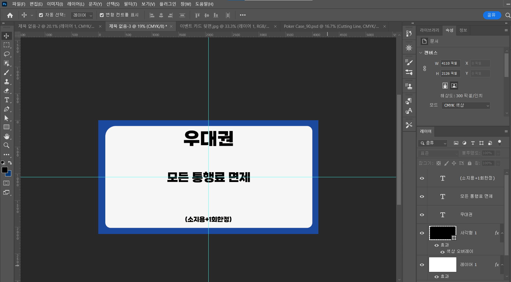The width and height of the screenshot is (511, 282).
Task: Open the CMYK 색상 mode dropdown
Action: [x=466, y=105]
